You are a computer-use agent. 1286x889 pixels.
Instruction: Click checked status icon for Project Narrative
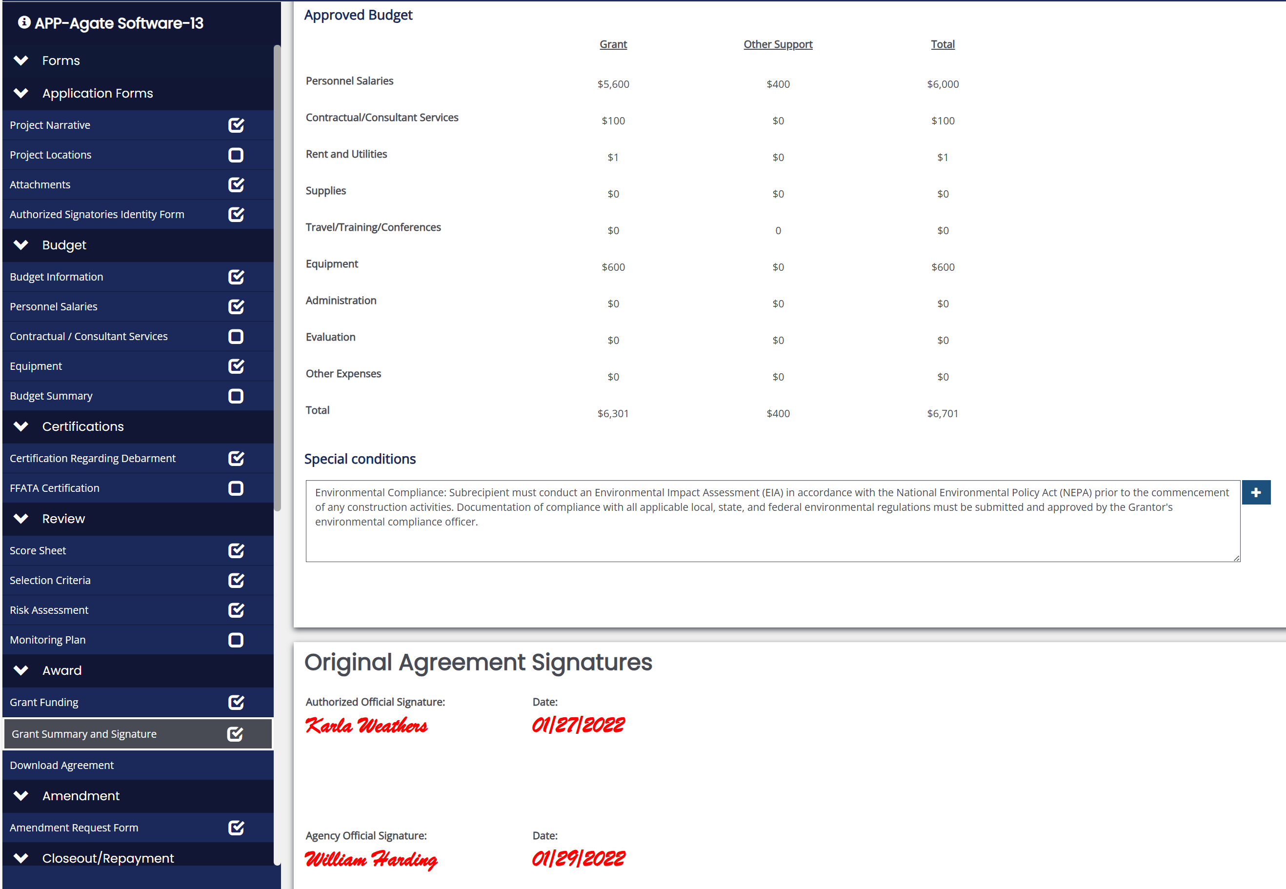pos(236,125)
